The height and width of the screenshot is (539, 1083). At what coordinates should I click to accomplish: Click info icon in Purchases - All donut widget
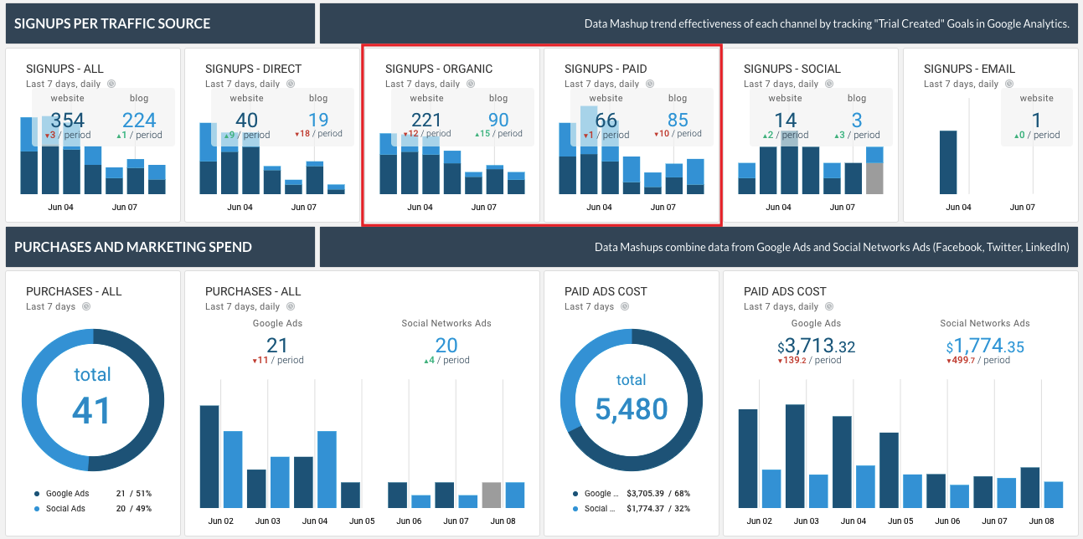click(x=86, y=306)
